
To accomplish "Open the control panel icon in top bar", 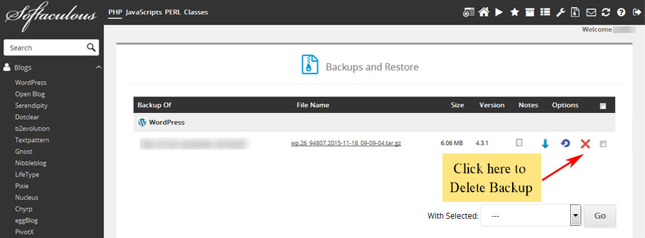I will coord(468,13).
